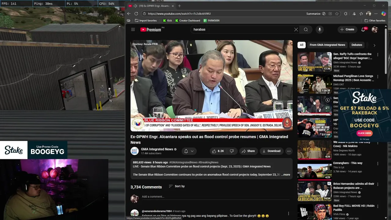Open options for Brice Hernandez video

coord(378,184)
